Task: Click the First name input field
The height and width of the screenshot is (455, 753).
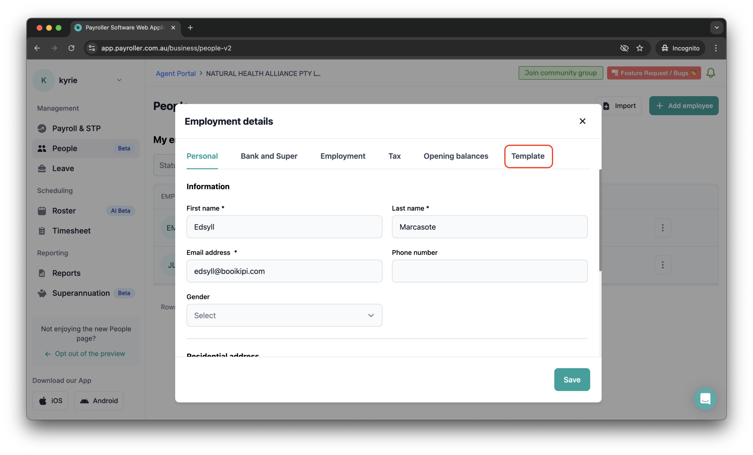Action: click(x=284, y=227)
